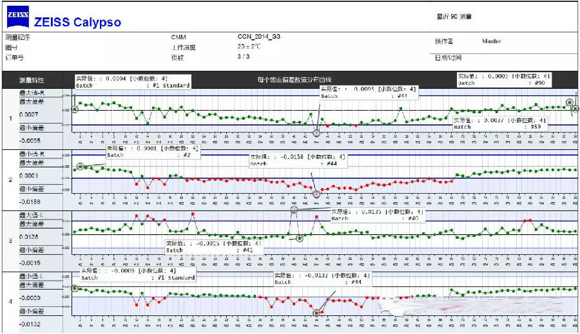Select the "最大值-L" characteristic in row 3
Viewport: 580px width, 334px height.
click(x=31, y=215)
